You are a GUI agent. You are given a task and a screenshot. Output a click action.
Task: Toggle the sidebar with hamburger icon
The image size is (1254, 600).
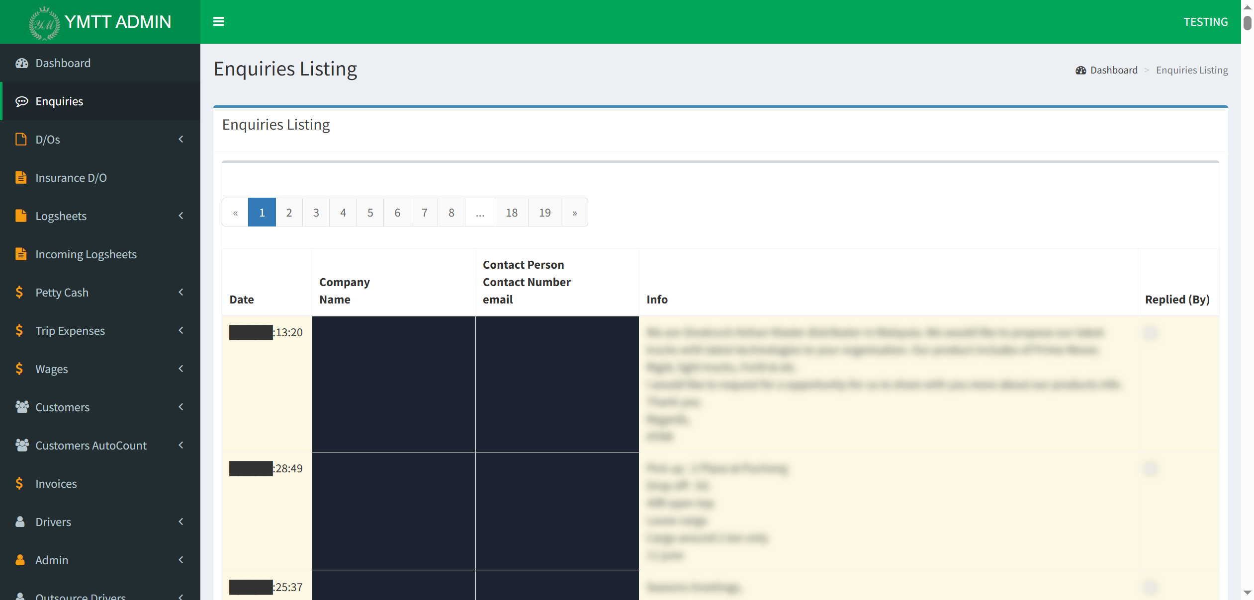pos(219,21)
